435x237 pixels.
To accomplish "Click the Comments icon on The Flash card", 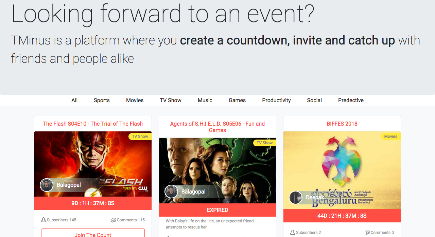I will tap(114, 220).
